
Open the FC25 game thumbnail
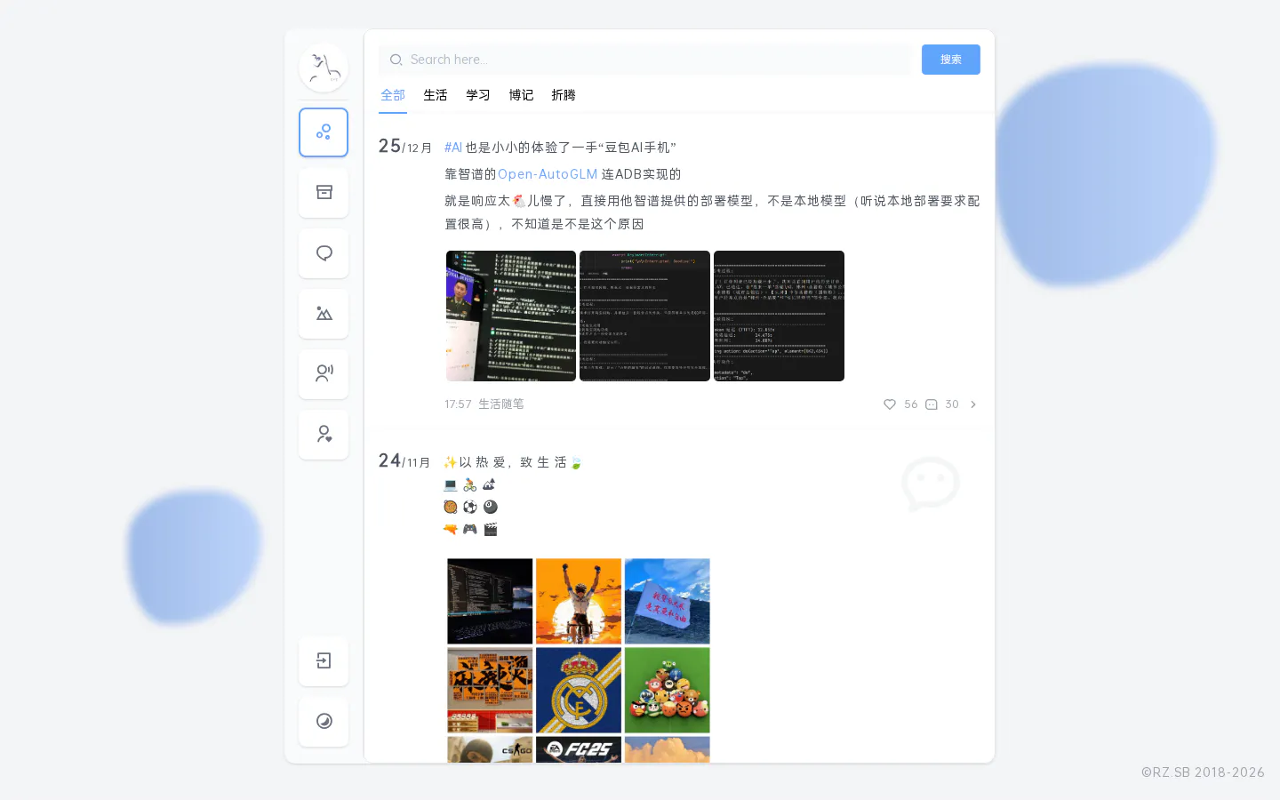click(579, 749)
